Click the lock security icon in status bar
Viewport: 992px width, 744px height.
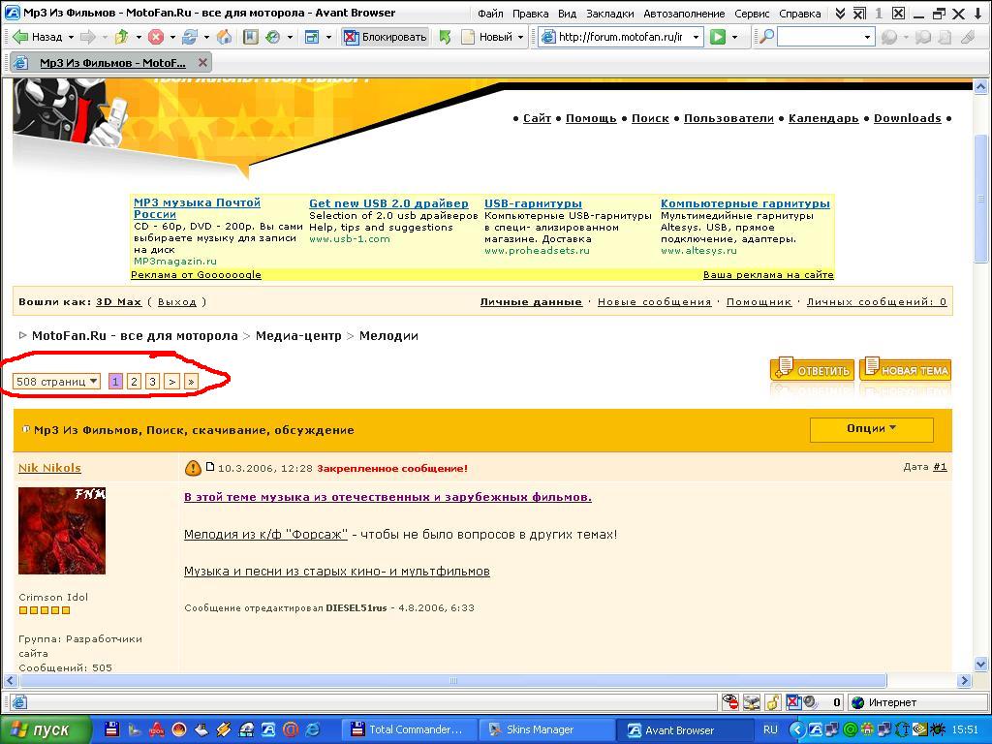tap(772, 702)
